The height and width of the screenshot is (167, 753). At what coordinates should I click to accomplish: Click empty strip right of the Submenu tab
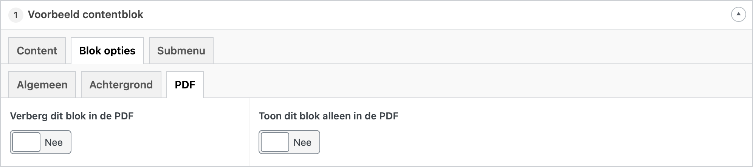pyautogui.click(x=482, y=51)
